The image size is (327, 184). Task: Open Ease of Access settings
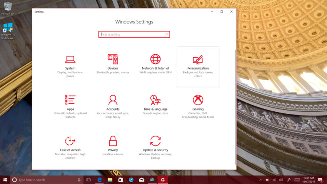pos(70,148)
